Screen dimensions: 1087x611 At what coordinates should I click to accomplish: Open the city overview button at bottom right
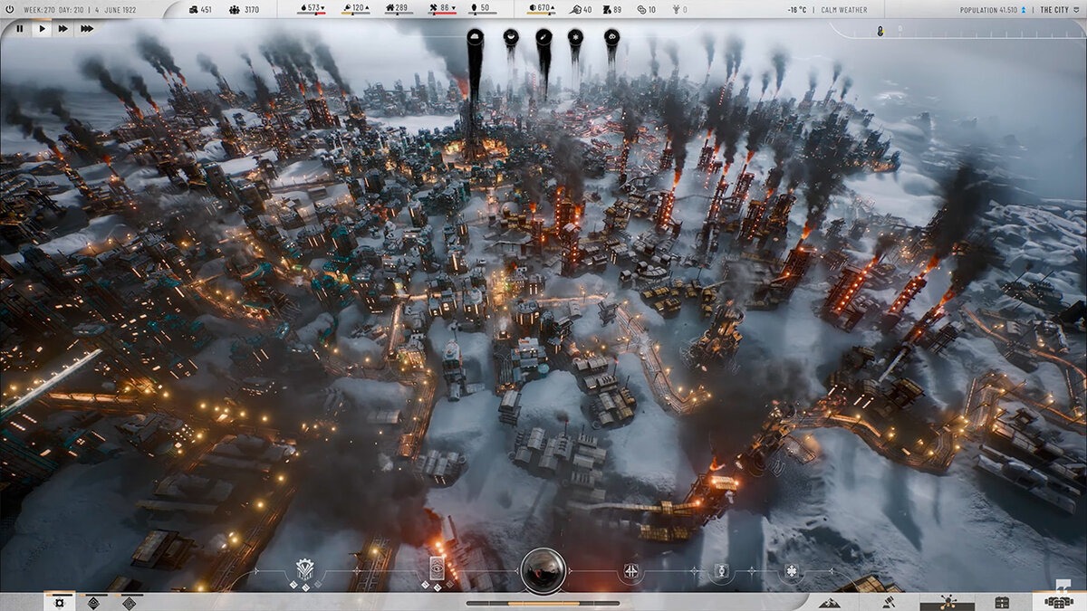pos(1058,602)
